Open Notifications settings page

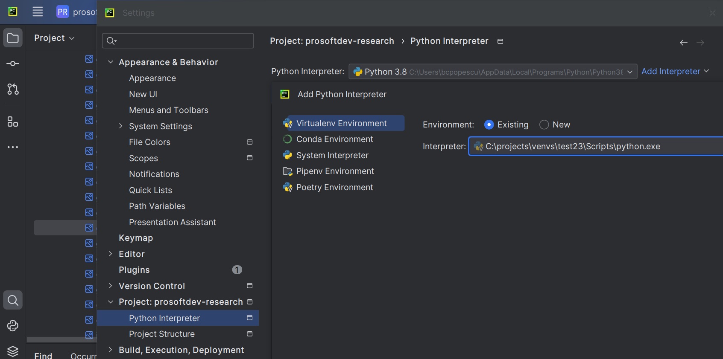coord(154,174)
